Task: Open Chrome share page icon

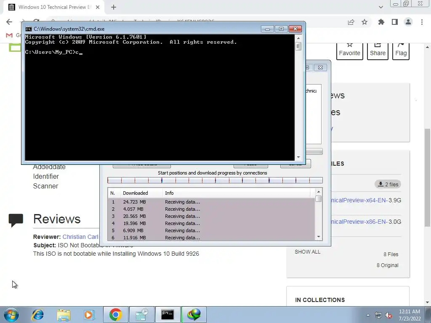Action: tap(351, 22)
